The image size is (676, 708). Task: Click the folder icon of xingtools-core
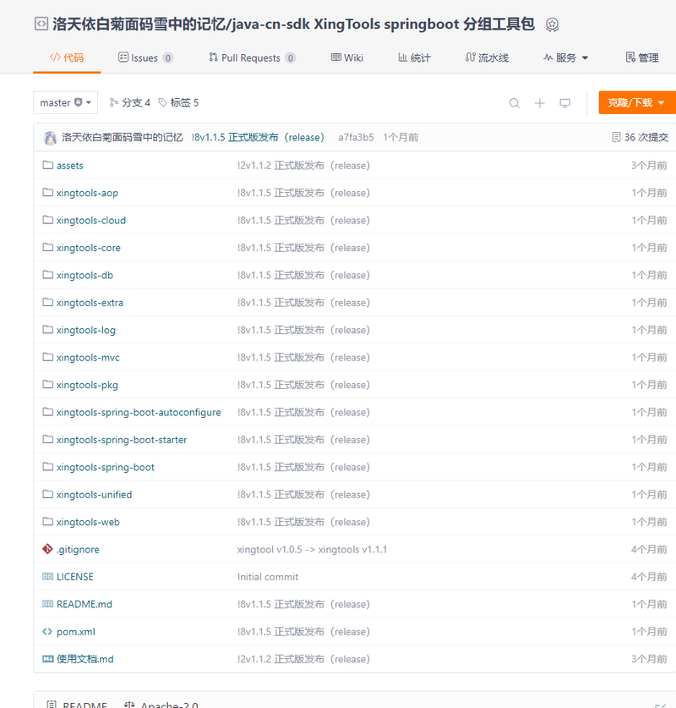click(47, 247)
